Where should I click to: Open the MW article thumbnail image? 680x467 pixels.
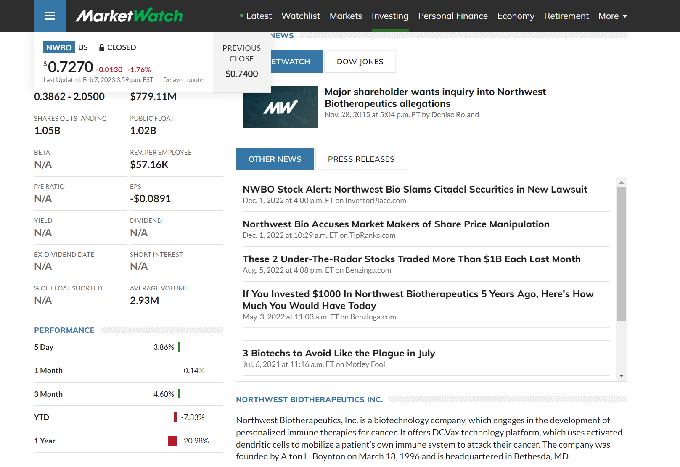coord(280,107)
